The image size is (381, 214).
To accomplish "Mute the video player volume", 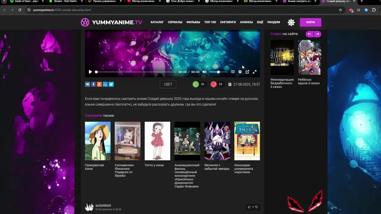I will point(204,72).
